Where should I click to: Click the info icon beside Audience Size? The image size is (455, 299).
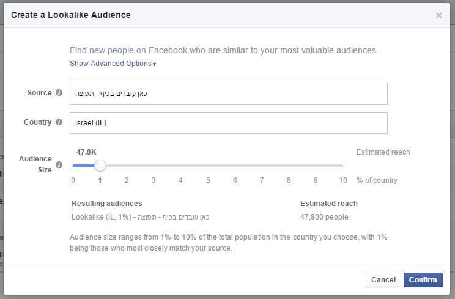(59, 164)
